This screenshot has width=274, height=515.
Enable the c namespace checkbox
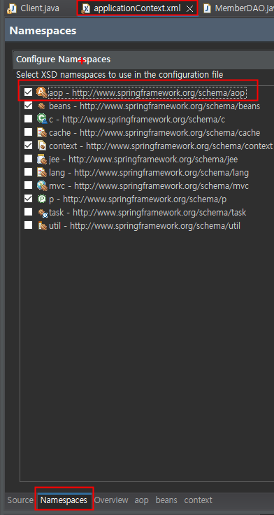click(29, 119)
